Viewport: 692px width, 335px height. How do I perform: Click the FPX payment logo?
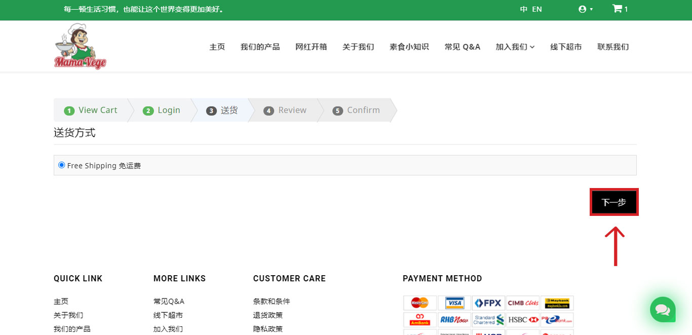pos(488,303)
